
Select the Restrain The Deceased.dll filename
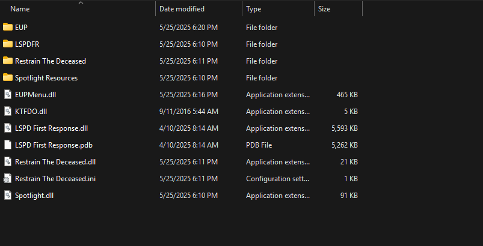coord(55,161)
